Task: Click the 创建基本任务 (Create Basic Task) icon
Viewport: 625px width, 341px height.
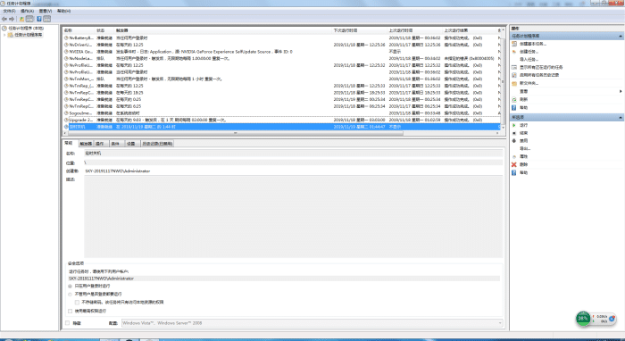Action: (514, 44)
